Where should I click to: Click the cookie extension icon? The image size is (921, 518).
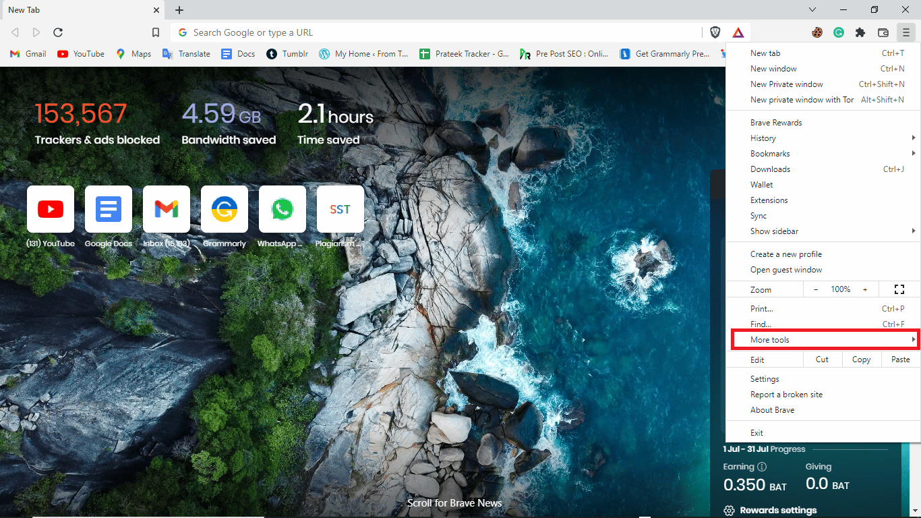click(x=817, y=32)
